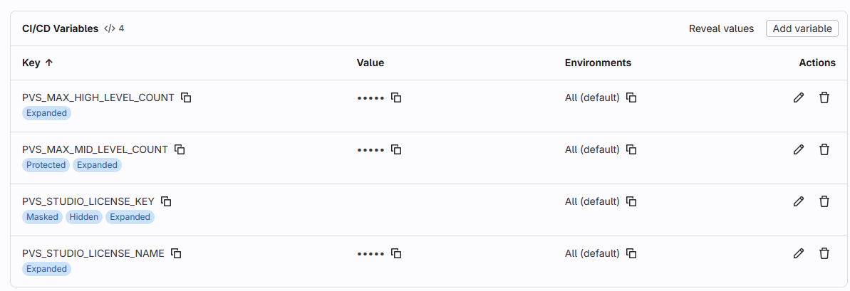Delete the PVS_STUDIO_LICENSE_NAME variable
The width and height of the screenshot is (850, 291).
coord(824,253)
